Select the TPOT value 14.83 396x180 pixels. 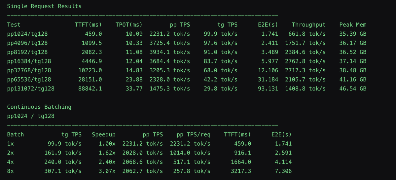coord(134,70)
